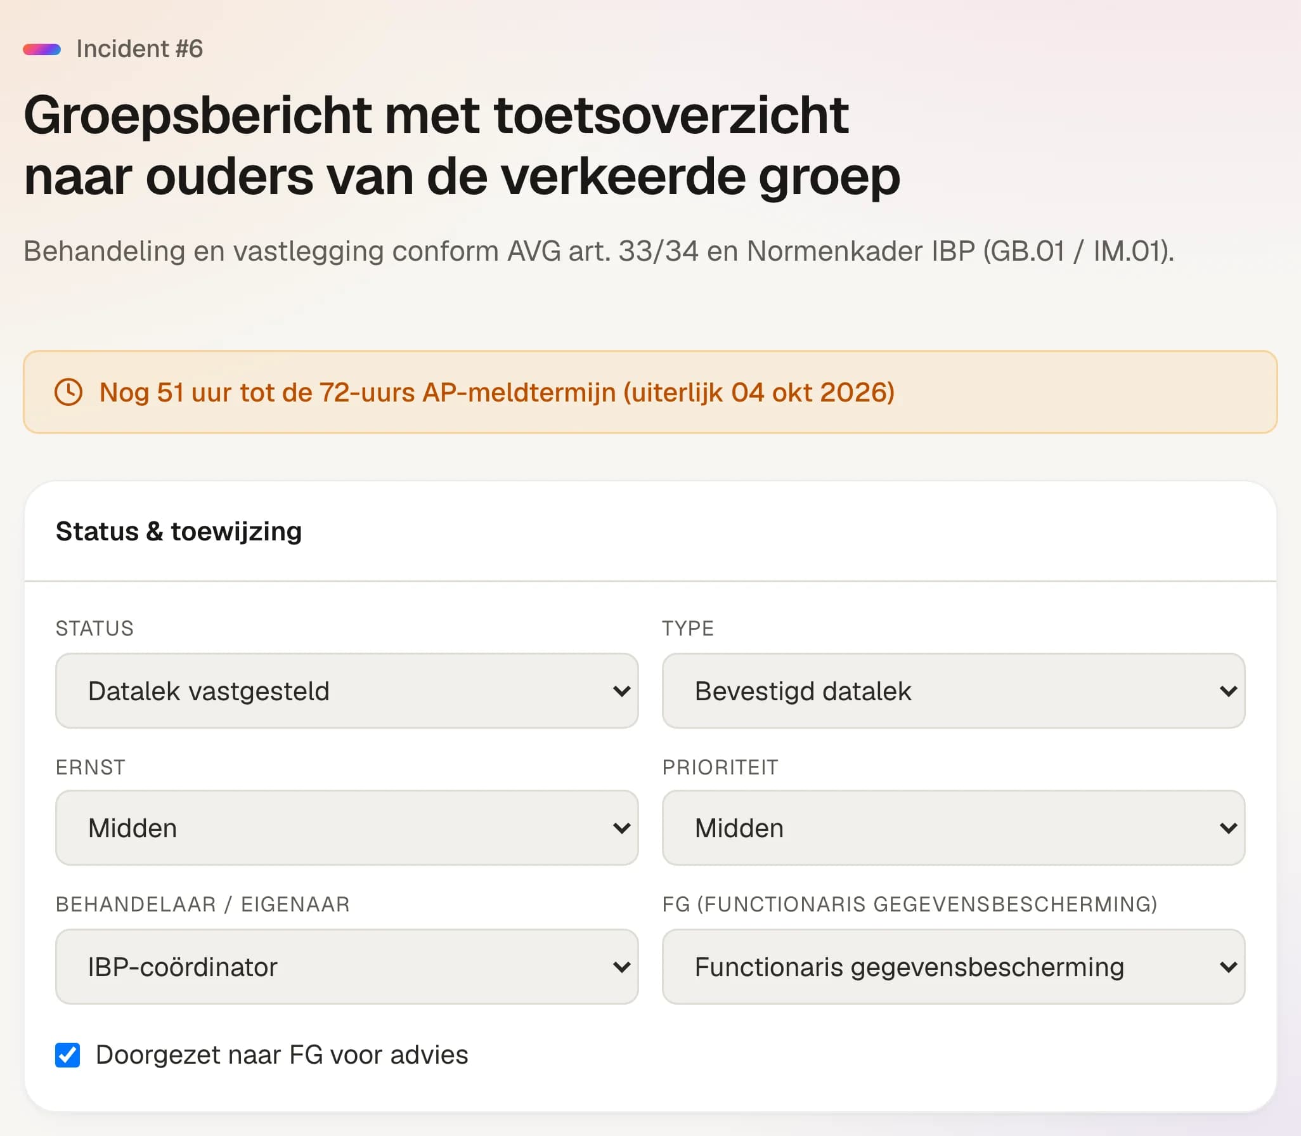
Task: Click the BEHANDELAAR / EIGENAAR field label
Action: (x=203, y=904)
